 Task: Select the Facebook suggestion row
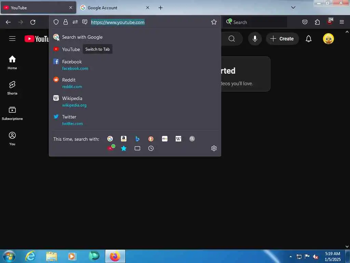[x=135, y=65]
